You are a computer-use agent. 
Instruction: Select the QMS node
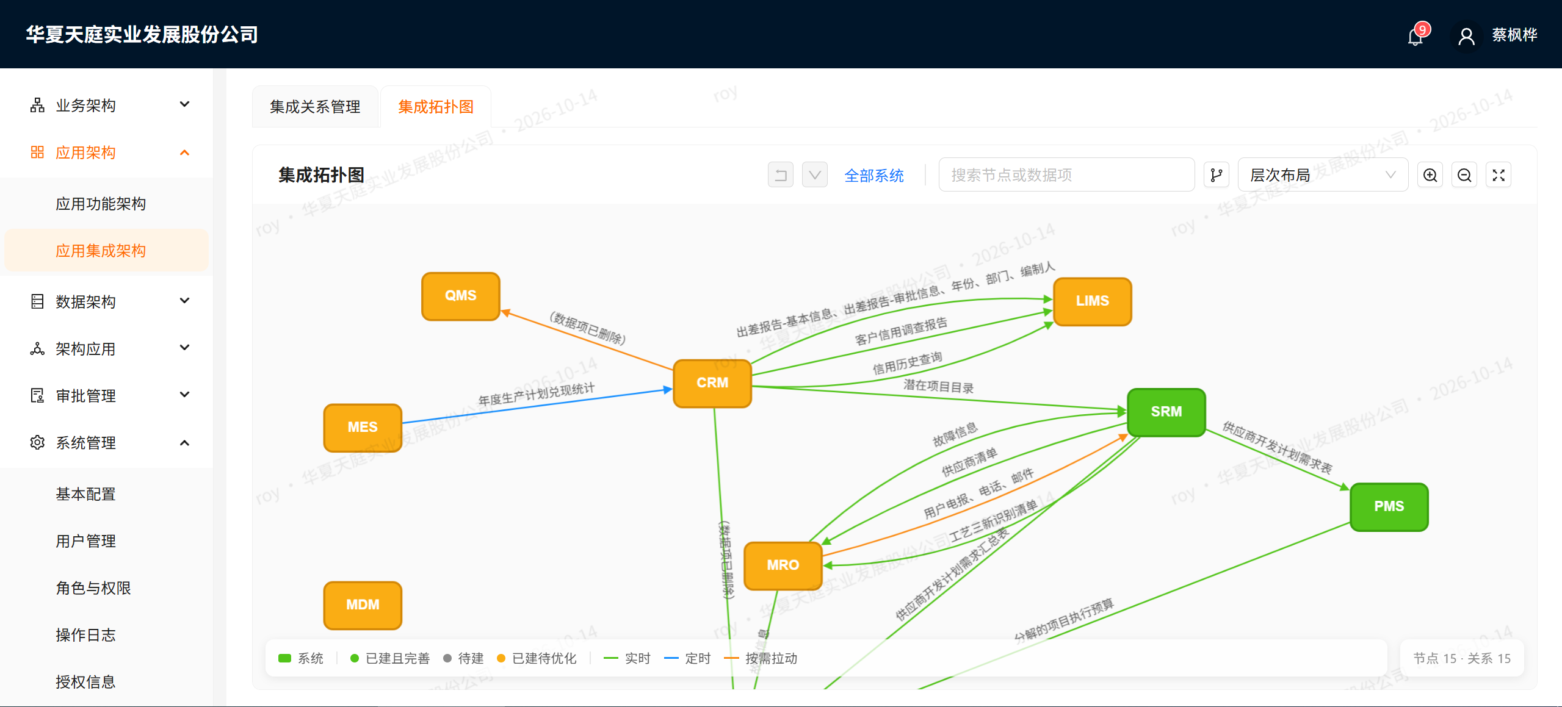[x=461, y=296]
